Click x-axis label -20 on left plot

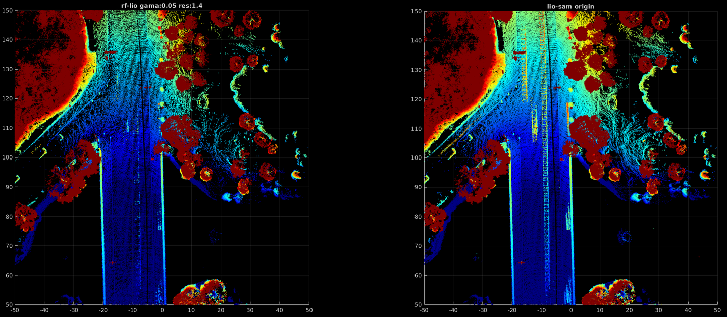pyautogui.click(x=103, y=310)
